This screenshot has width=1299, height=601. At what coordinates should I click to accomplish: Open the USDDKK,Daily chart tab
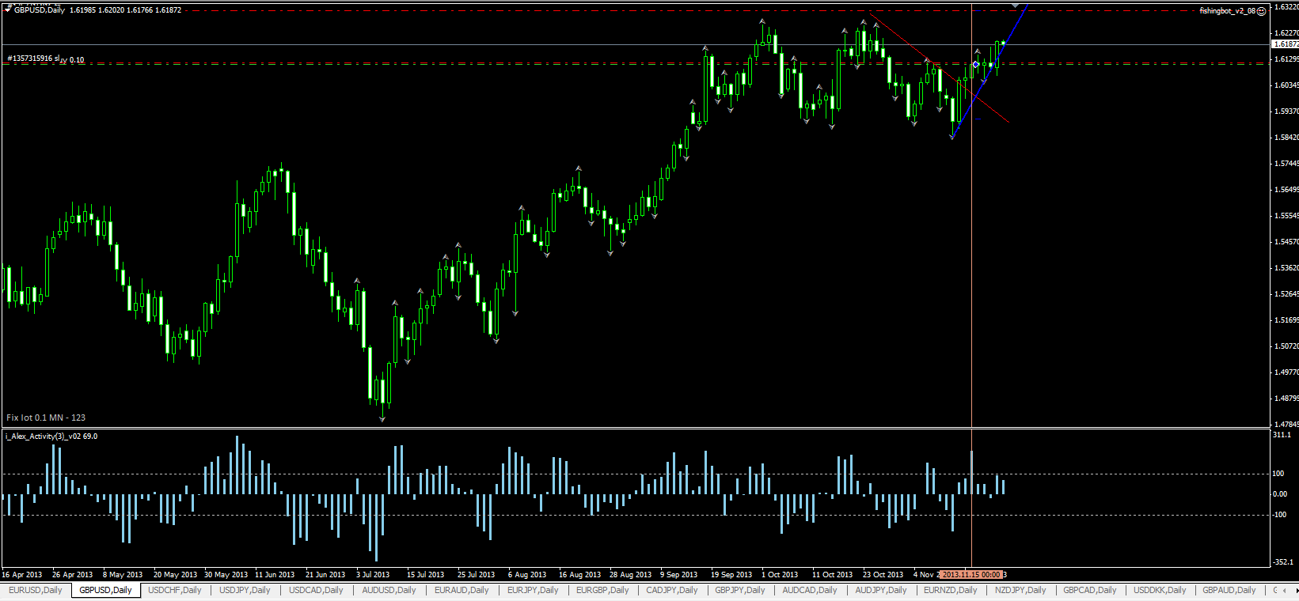[x=1160, y=591]
